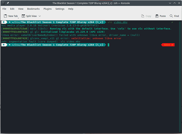Viewport: 182px width, 134px height.
Task: Click the New Tab button
Action: tap(11, 16)
